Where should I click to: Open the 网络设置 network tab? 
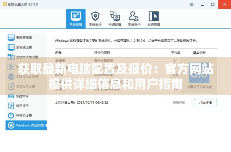(115, 19)
